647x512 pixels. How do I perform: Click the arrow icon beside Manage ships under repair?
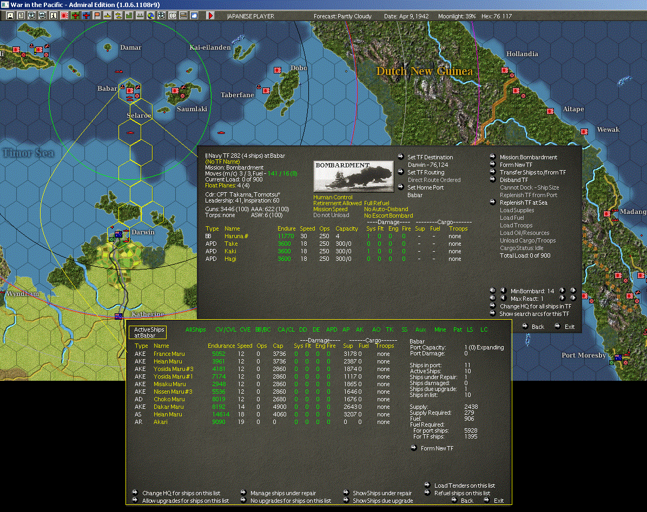[243, 492]
